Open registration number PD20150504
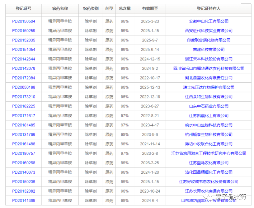The width and height of the screenshot is (254, 208). click(x=24, y=21)
